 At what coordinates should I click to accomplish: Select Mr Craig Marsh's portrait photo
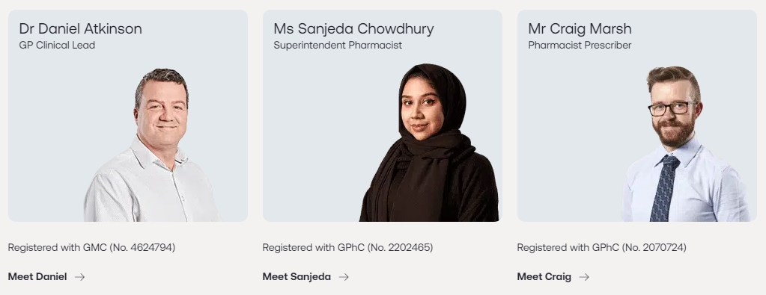point(685,144)
